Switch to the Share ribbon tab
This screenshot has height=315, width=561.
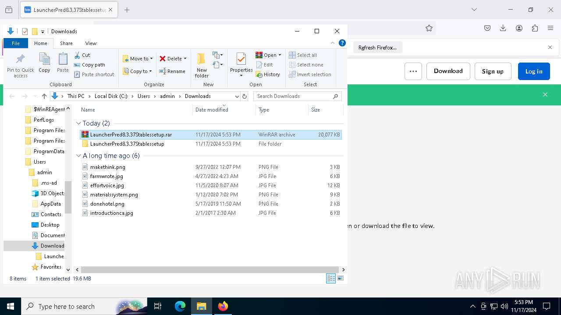[x=66, y=43]
